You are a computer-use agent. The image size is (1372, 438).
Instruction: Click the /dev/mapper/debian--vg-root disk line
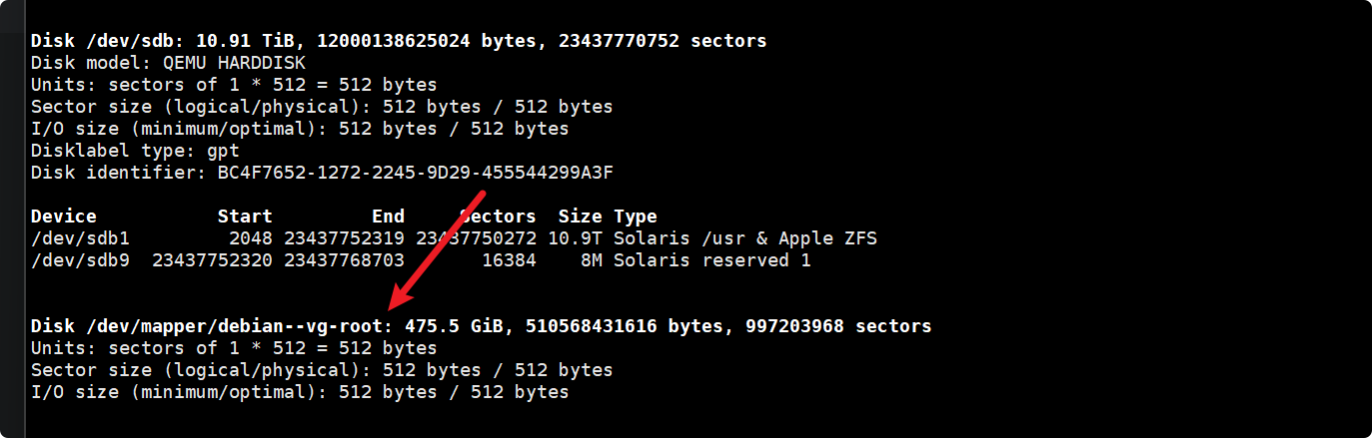tap(482, 326)
